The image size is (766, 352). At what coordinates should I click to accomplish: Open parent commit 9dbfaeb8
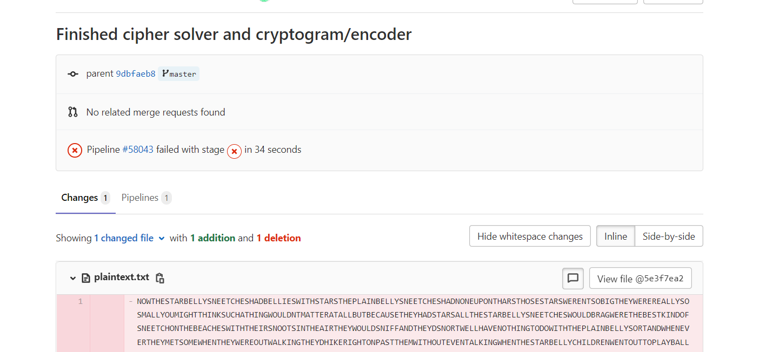136,74
